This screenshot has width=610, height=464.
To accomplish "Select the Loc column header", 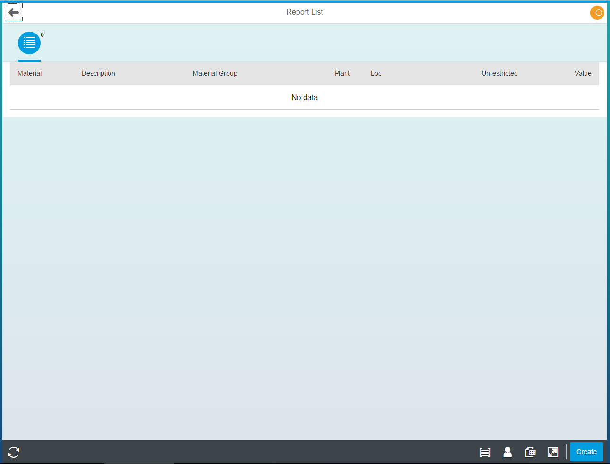I will pyautogui.click(x=376, y=73).
